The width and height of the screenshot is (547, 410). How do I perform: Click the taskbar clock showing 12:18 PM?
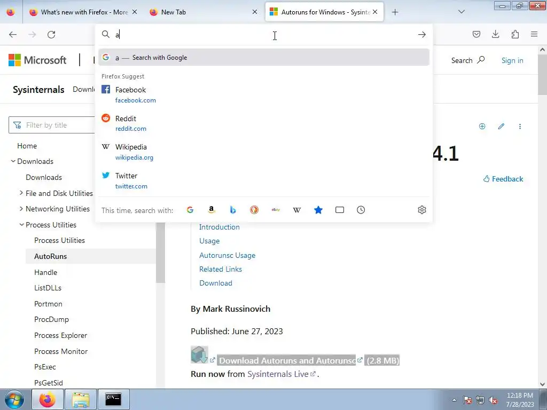tap(520, 400)
